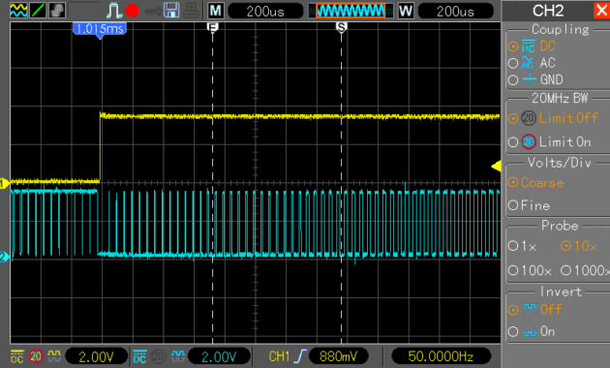Image resolution: width=610 pixels, height=368 pixels.
Task: Click the rising edge trigger slope icon
Action: 300,356
